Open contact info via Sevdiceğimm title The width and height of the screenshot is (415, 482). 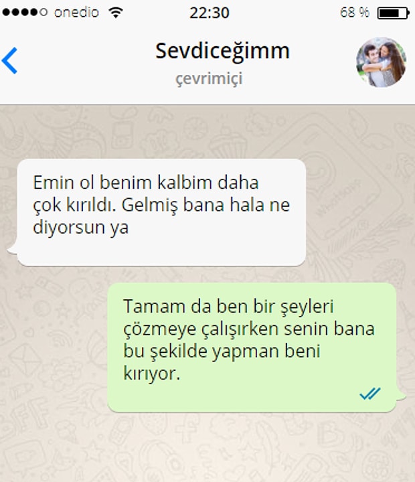coord(222,52)
